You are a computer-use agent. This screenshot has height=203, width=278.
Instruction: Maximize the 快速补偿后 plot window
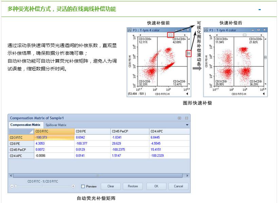(x=259, y=30)
